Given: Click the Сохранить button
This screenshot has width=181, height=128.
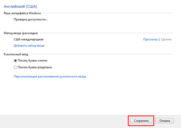Looking at the screenshot, I should tap(141, 121).
